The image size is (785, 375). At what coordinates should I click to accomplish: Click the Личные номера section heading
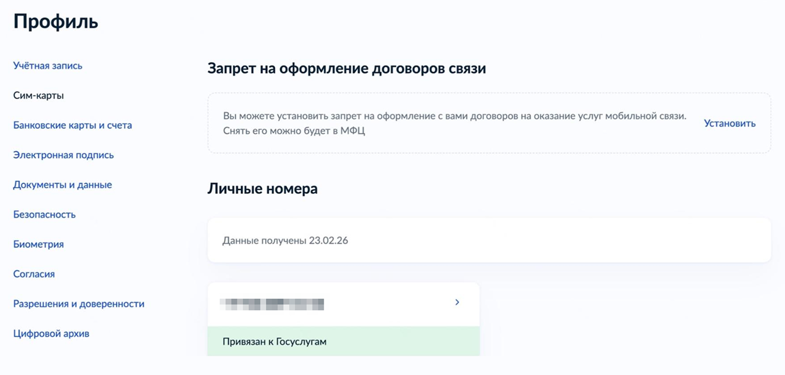[263, 189]
